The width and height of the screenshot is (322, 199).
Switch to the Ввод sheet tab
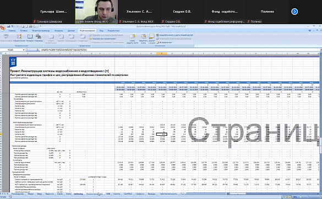pyautogui.click(x=39, y=194)
